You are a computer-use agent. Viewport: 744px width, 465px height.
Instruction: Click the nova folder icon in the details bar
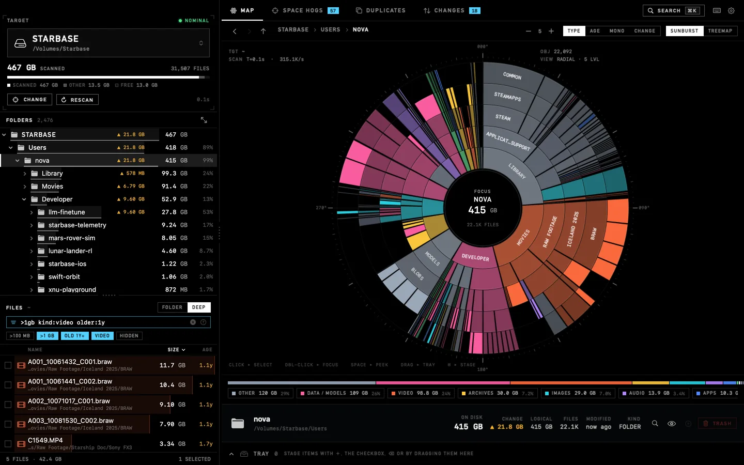coord(238,423)
